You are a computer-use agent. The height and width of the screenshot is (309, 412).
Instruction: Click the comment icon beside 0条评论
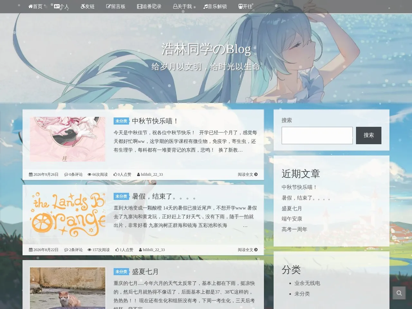pyautogui.click(x=66, y=174)
